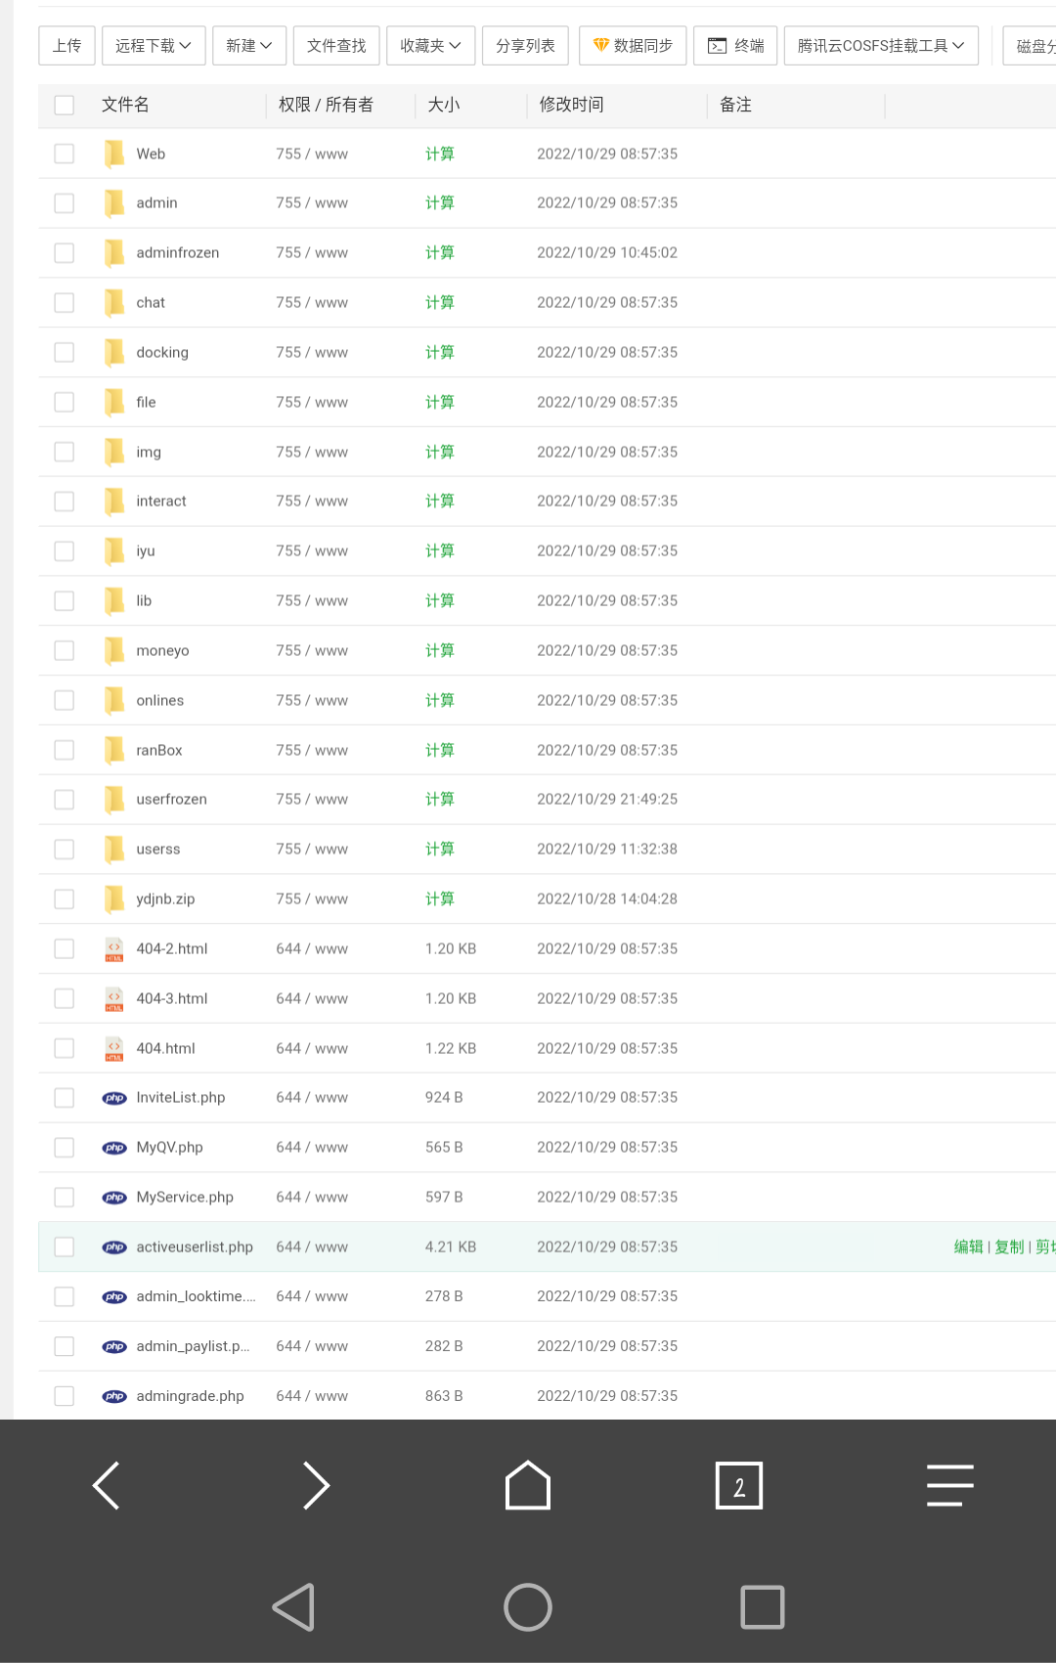Image resolution: width=1056 pixels, height=1663 pixels.
Task: Open the browser tabs counter icon
Action: tap(739, 1486)
